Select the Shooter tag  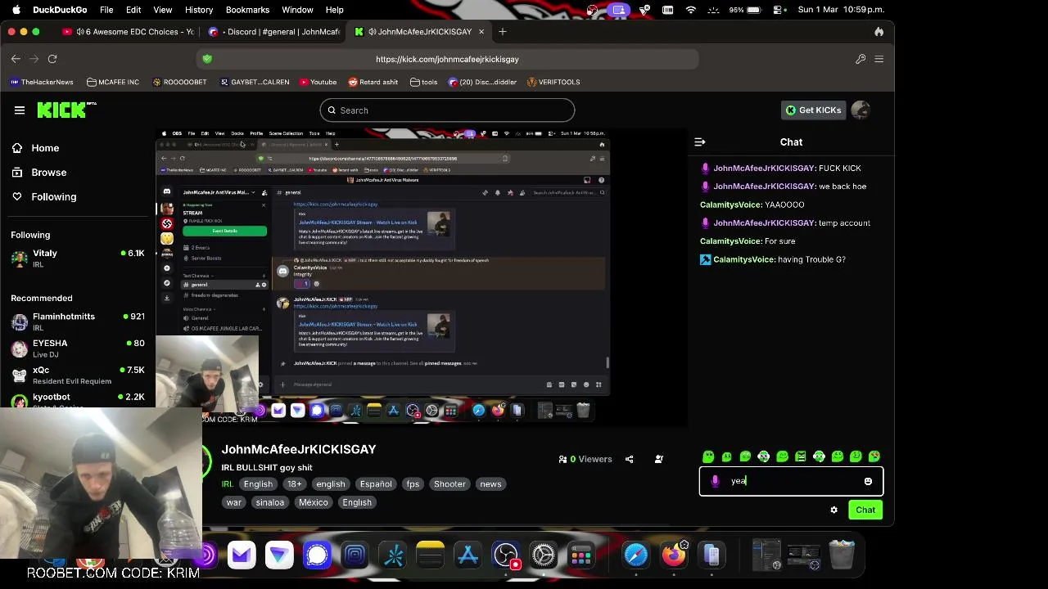pos(449,484)
